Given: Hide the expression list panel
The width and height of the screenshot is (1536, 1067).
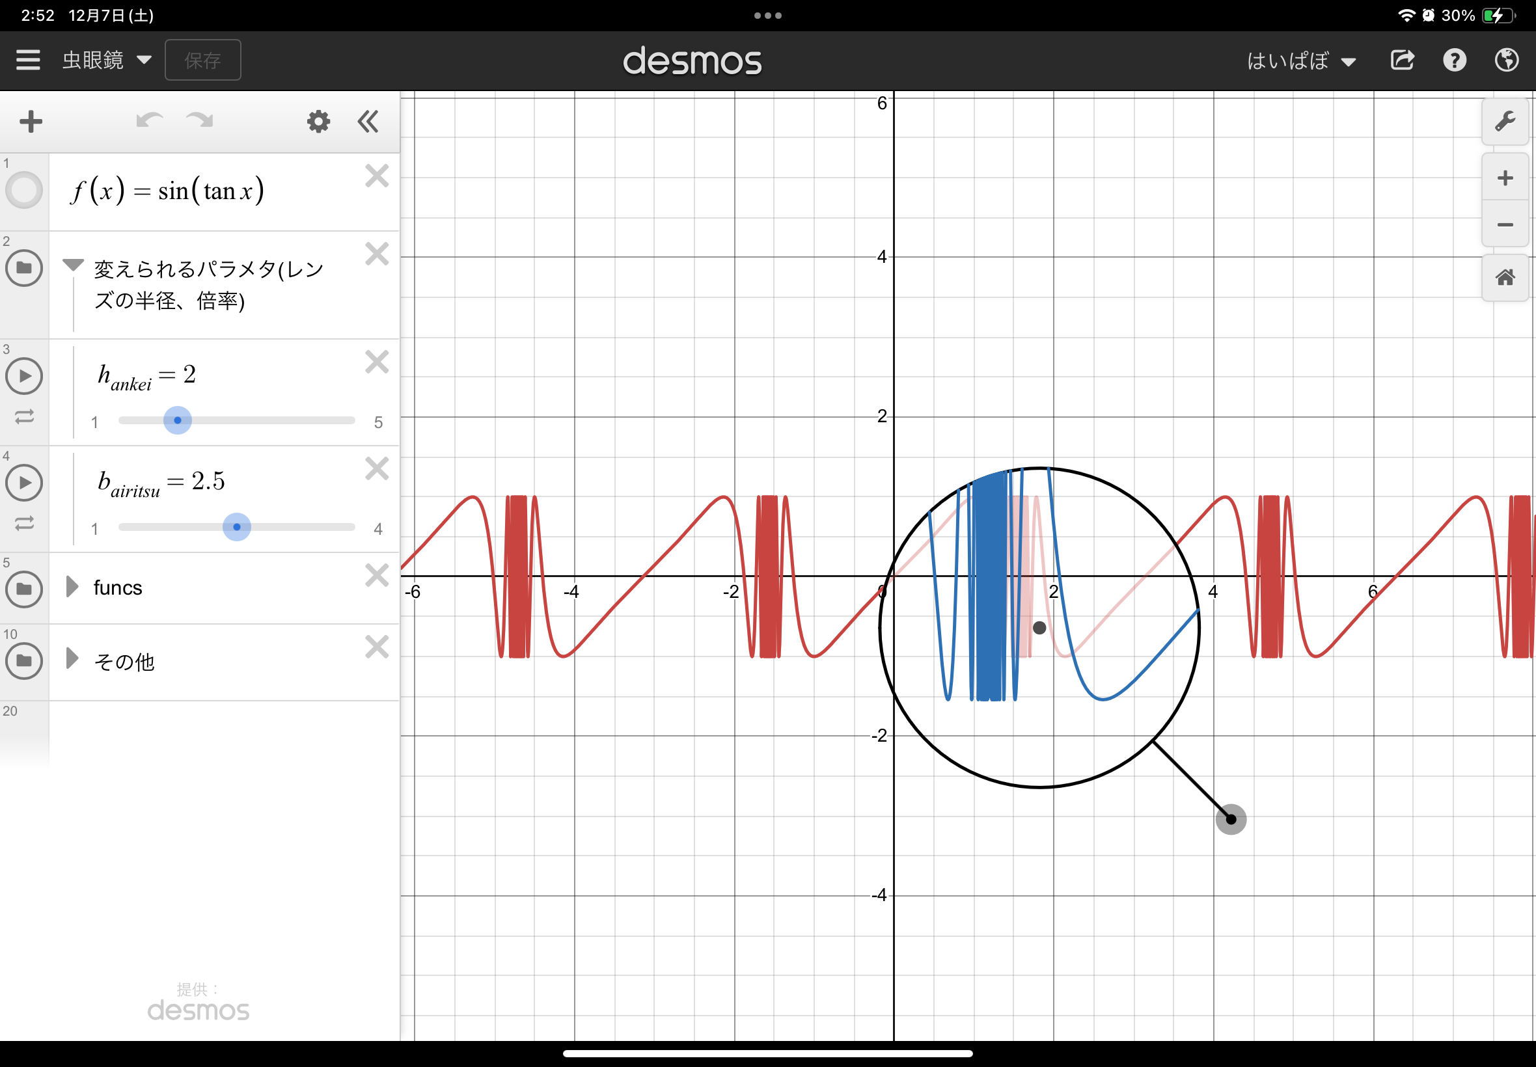Looking at the screenshot, I should [368, 122].
